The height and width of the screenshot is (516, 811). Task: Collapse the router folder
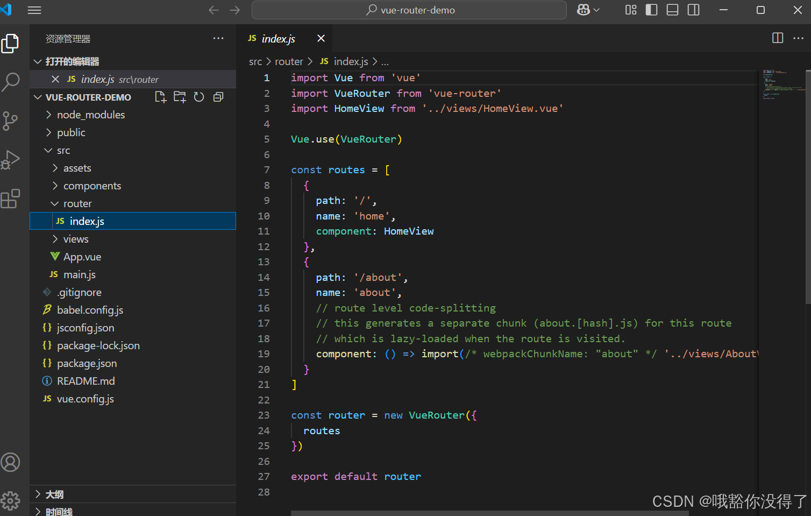click(x=77, y=203)
